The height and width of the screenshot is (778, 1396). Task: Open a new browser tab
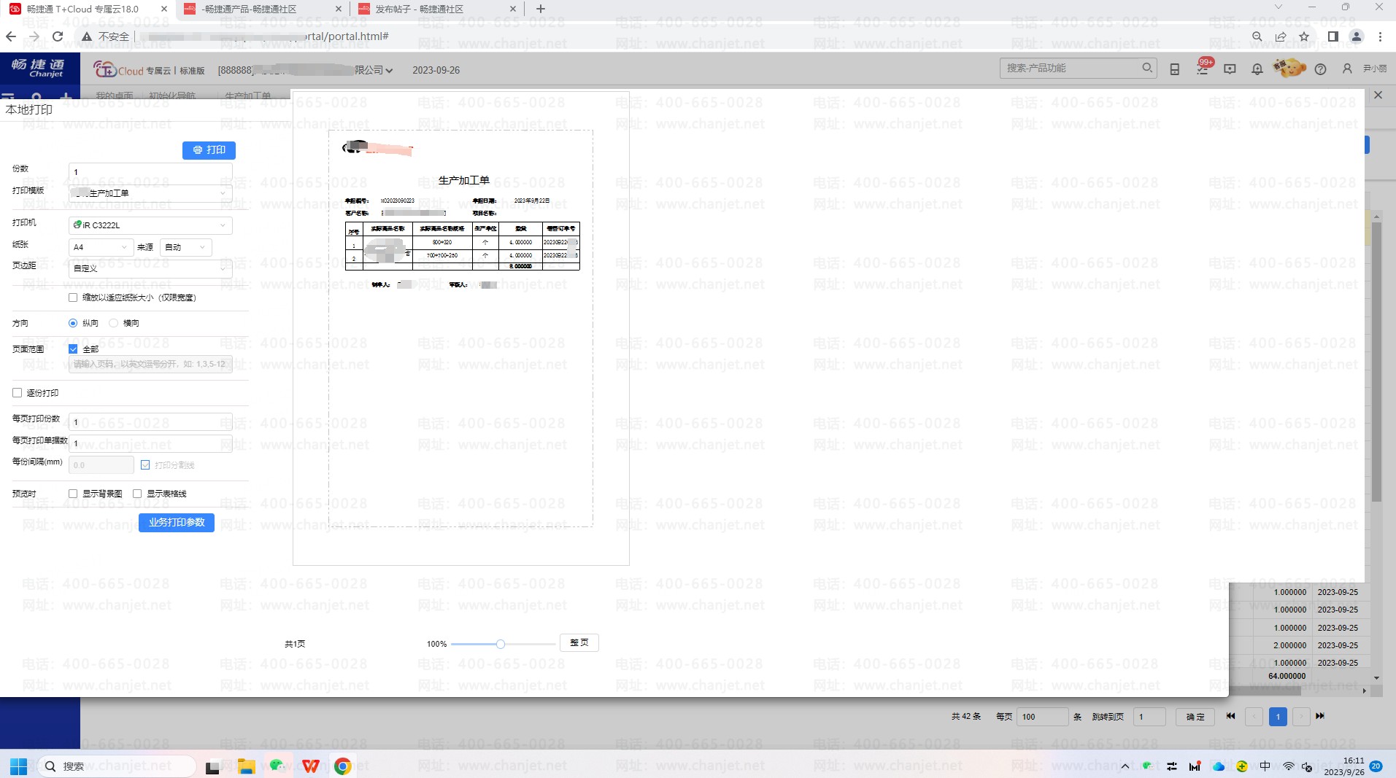coord(540,9)
